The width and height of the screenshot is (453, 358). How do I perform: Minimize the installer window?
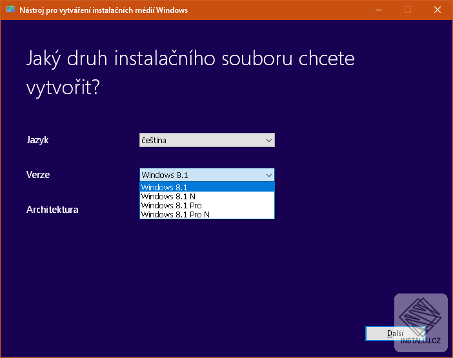[379, 10]
